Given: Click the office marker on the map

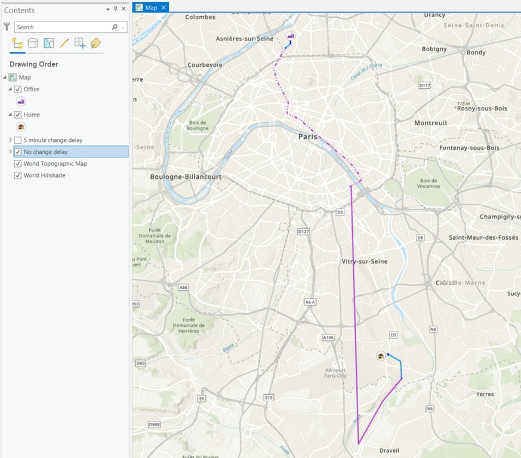Looking at the screenshot, I should 291,35.
